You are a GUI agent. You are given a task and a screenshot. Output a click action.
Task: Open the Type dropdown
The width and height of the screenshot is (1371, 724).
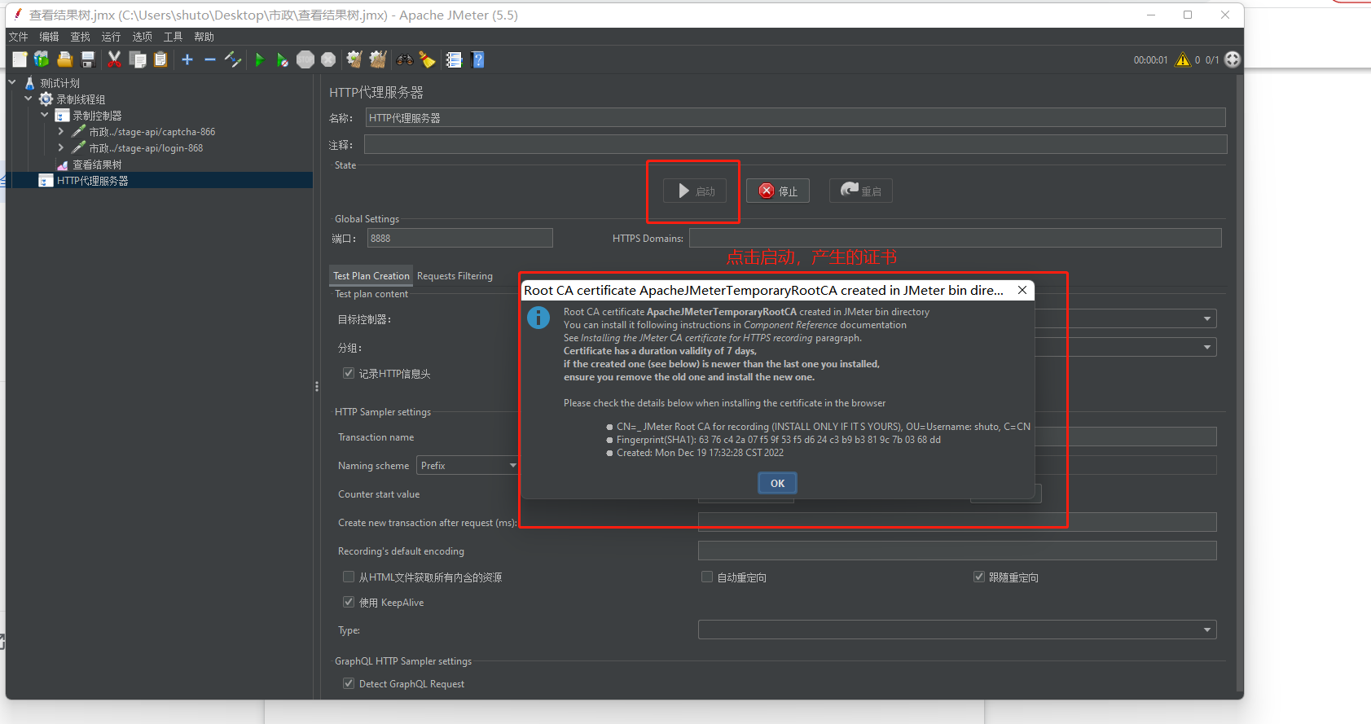pos(957,630)
